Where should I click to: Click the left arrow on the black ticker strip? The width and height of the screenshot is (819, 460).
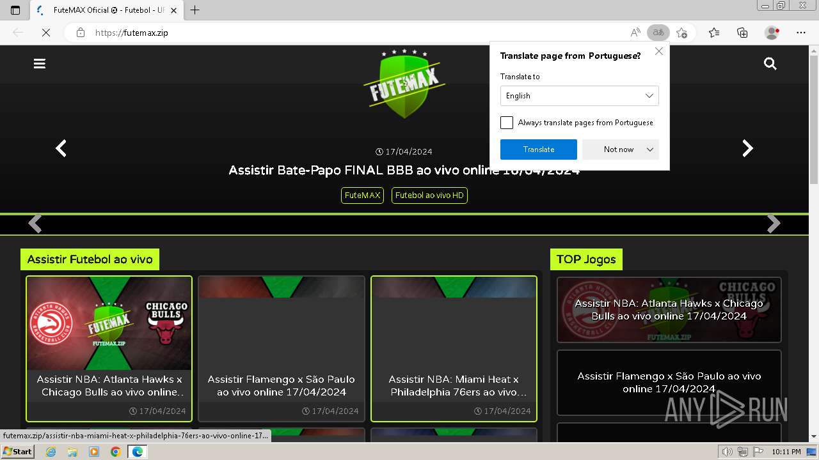pos(35,224)
